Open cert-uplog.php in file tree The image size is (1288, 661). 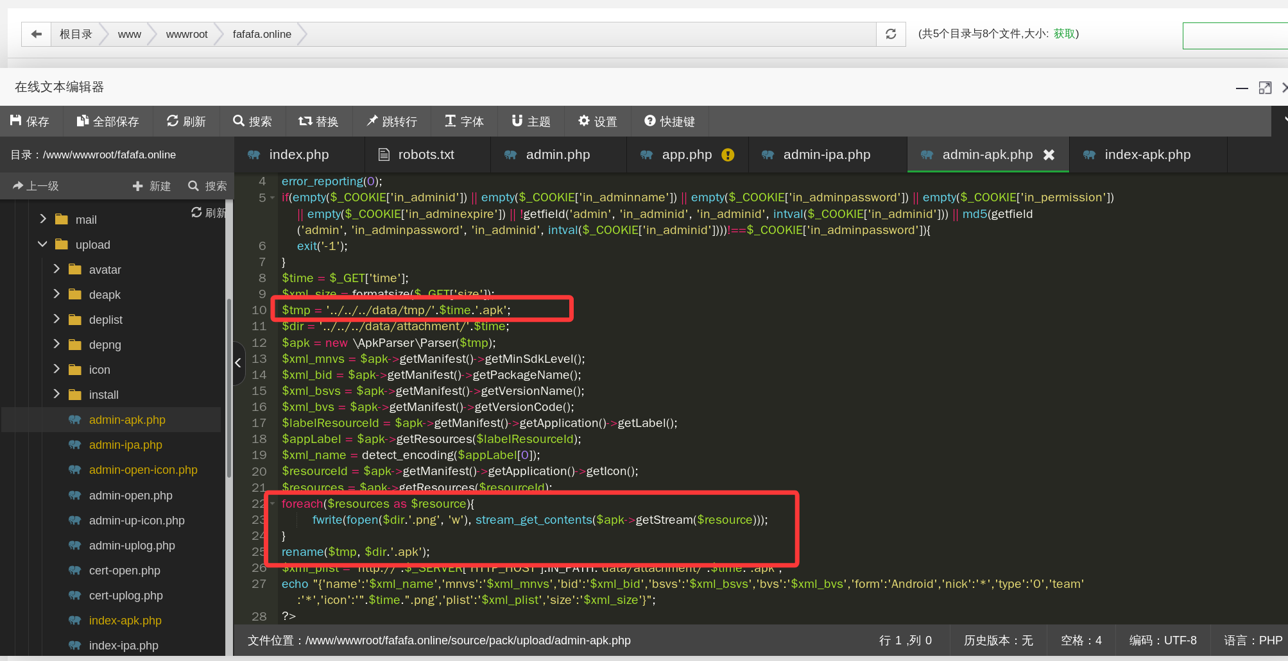click(126, 596)
